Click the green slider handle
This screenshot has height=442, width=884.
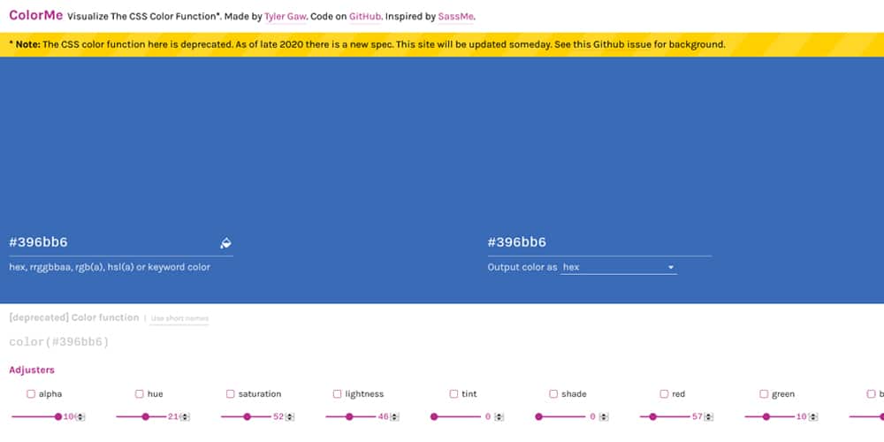766,417
